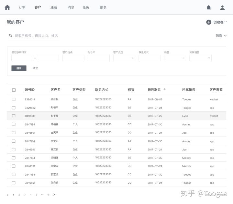Select current page 1

13,195
